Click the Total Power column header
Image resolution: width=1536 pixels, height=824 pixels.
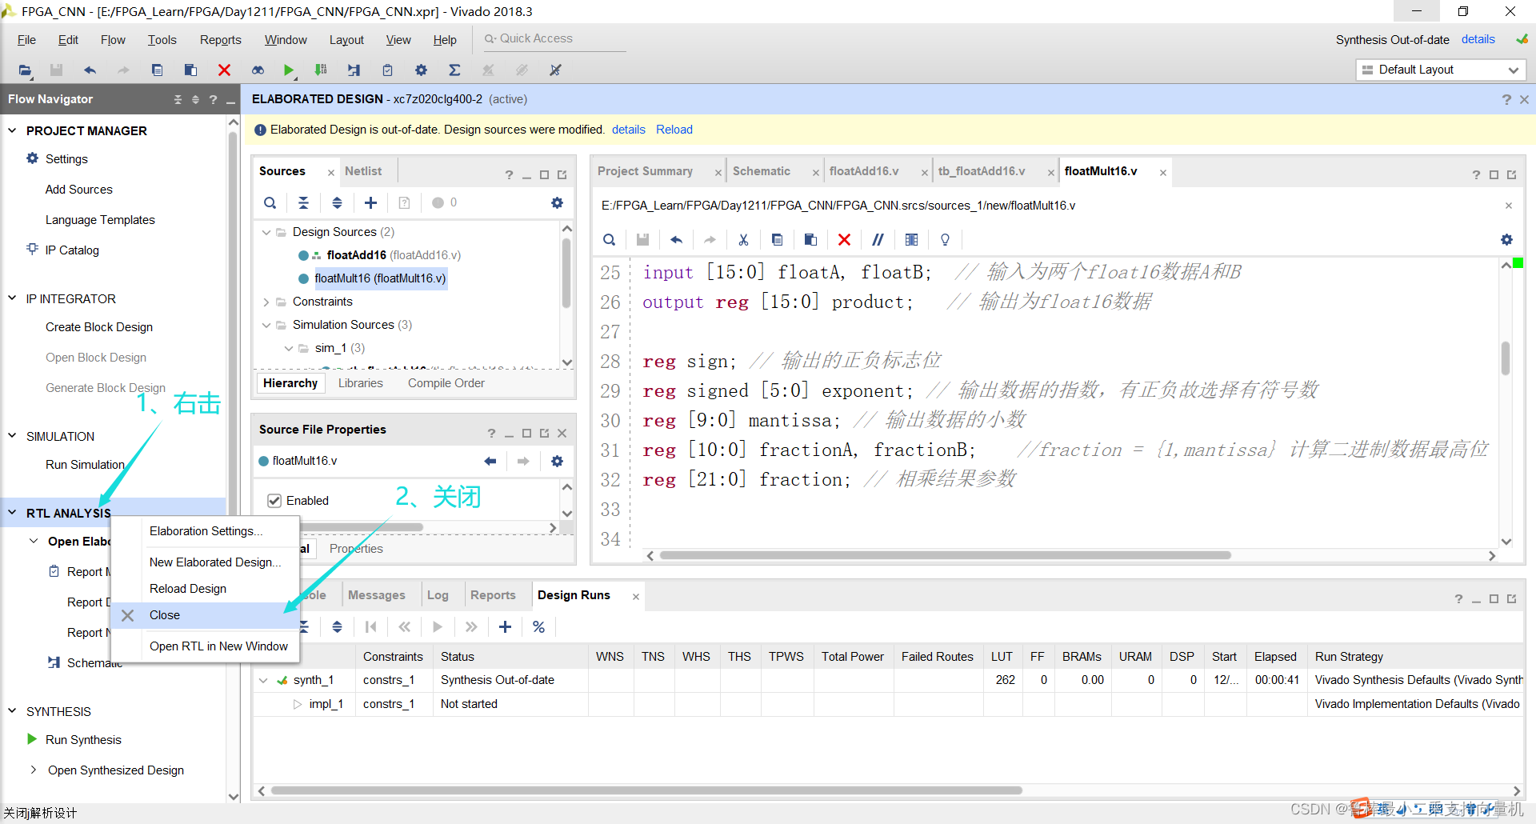[x=852, y=657]
